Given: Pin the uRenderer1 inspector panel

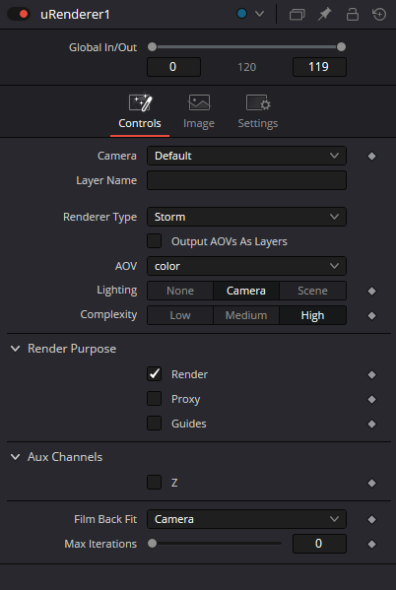Looking at the screenshot, I should [324, 15].
